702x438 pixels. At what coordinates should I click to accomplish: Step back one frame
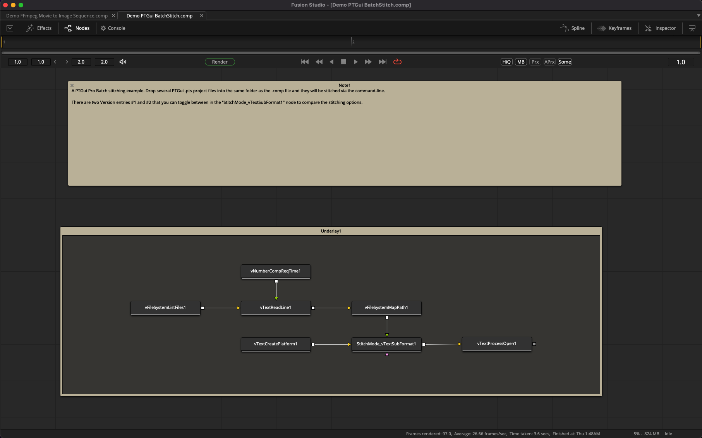(x=319, y=62)
